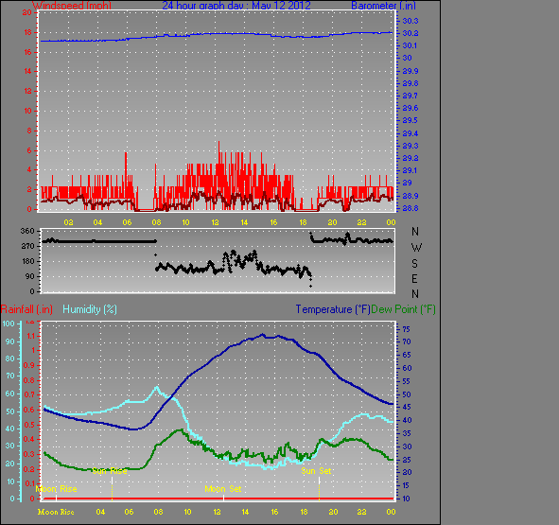The image size is (559, 525).
Task: Click the 28.8 barometer axis value
Action: (x=410, y=208)
